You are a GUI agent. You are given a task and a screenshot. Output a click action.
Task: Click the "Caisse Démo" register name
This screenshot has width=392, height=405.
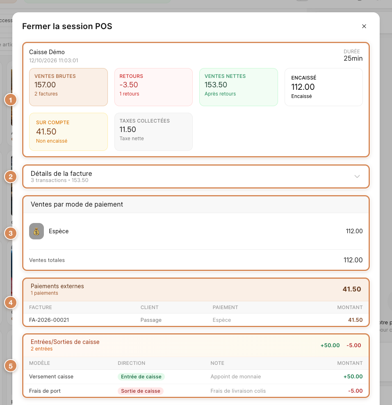[x=47, y=52]
